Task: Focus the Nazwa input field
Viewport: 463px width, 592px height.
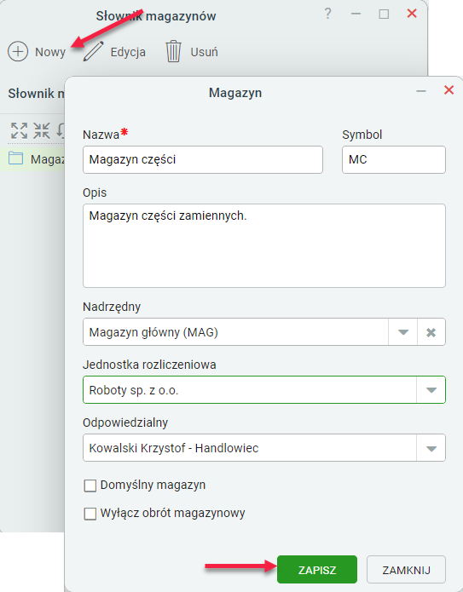Action: click(x=203, y=159)
